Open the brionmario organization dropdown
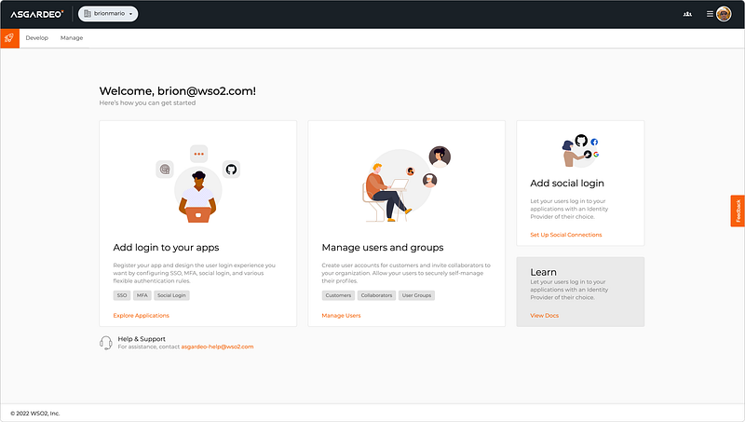 coord(108,14)
